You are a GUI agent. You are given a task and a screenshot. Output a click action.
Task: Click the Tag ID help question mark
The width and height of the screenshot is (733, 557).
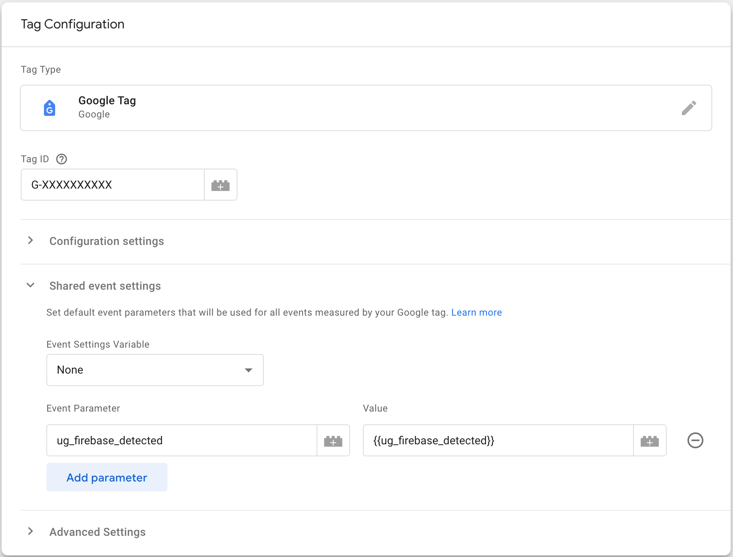[62, 159]
